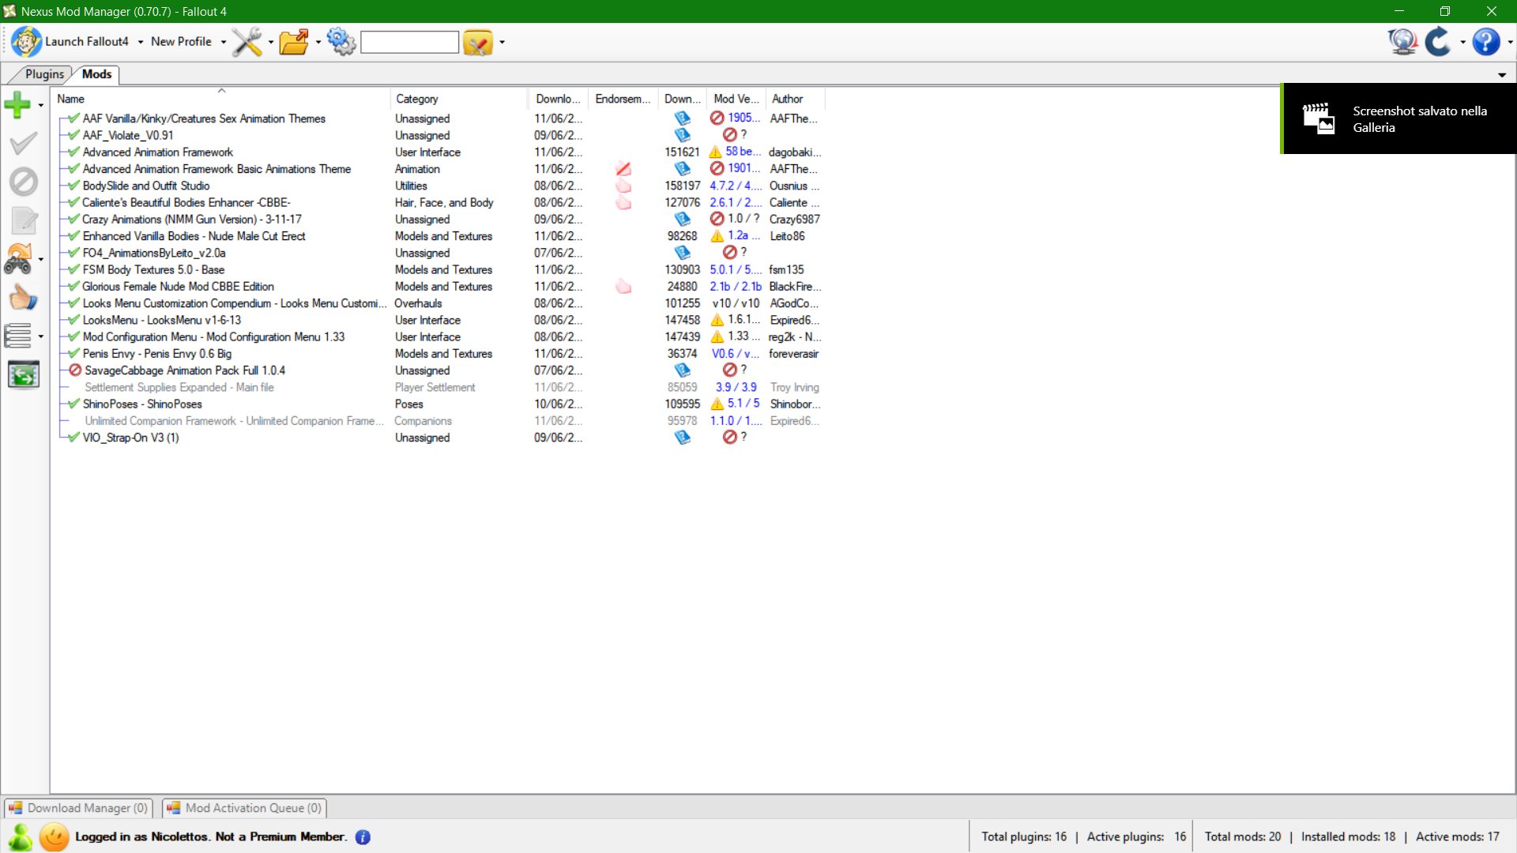Expand dropdown next to the tractor icon
Screen dimensions: 1517x853
40,259
